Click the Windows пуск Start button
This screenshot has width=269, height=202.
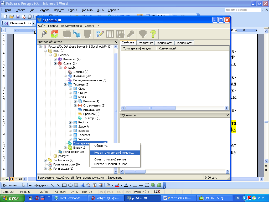[x=12, y=198]
